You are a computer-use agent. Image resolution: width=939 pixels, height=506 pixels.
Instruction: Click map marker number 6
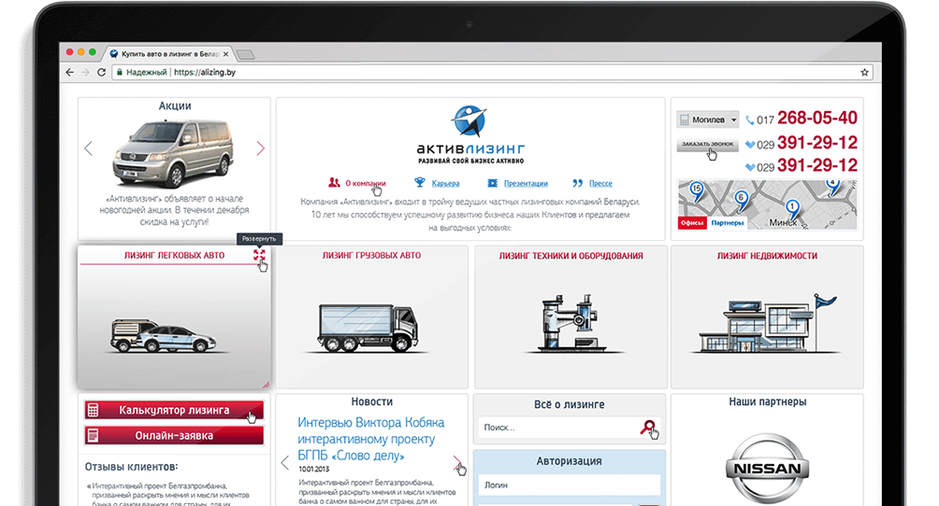point(742,201)
